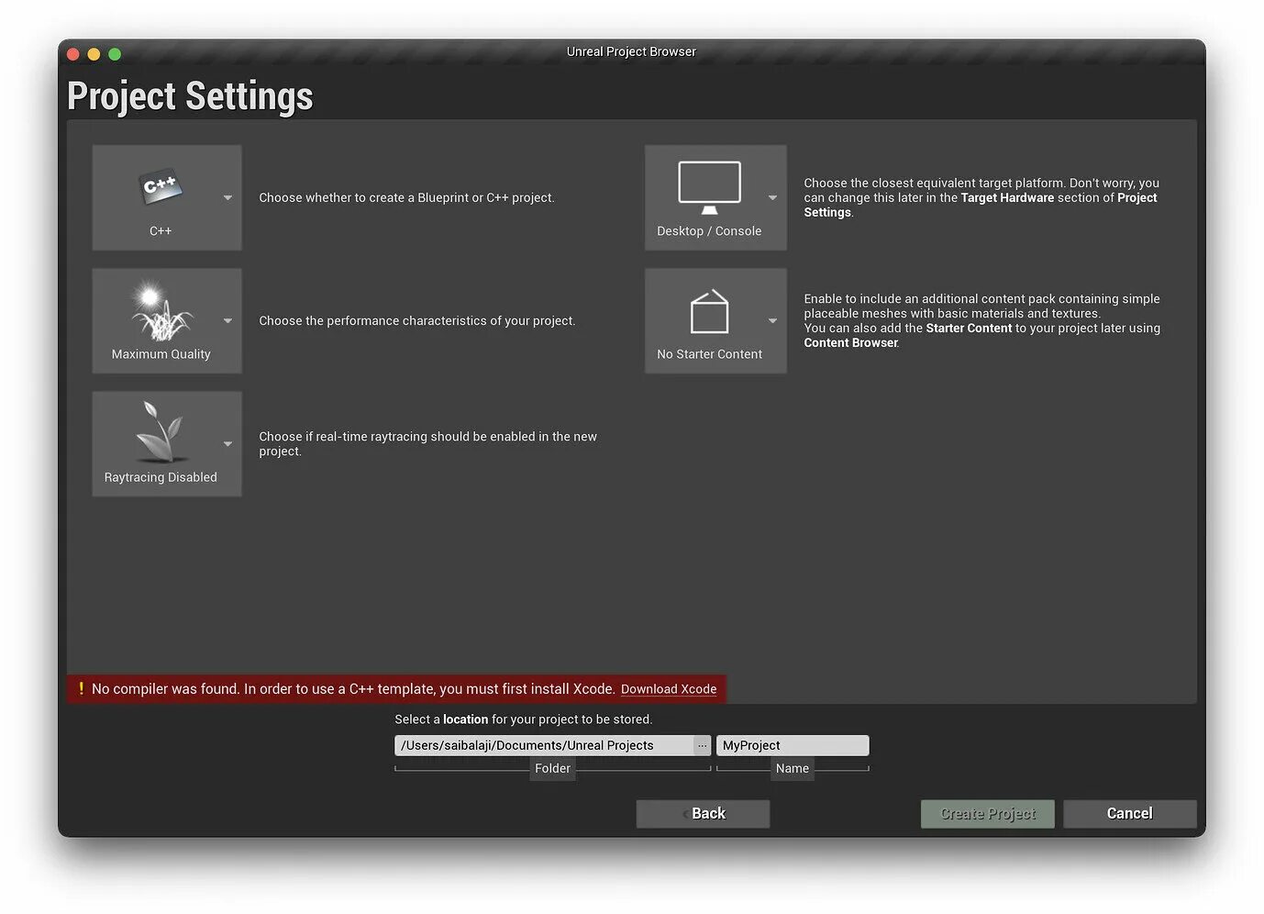Click the 'Name' label below name field
The width and height of the screenshot is (1264, 914).
tap(793, 769)
